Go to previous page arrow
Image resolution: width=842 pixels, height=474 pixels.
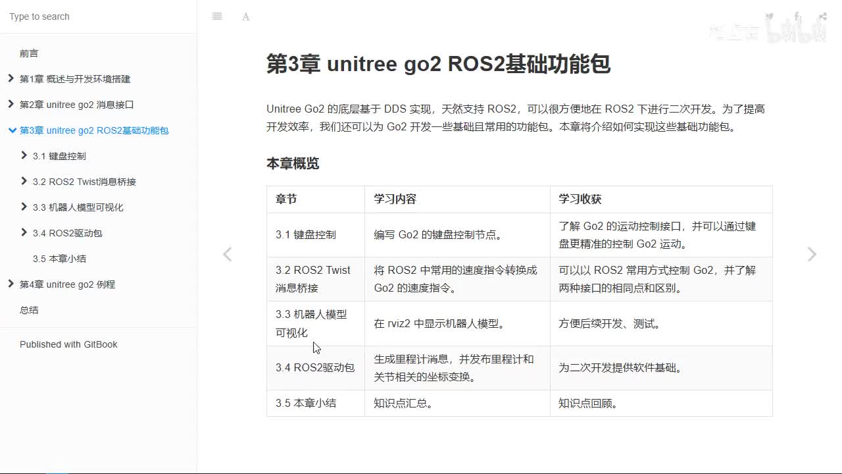tap(227, 254)
